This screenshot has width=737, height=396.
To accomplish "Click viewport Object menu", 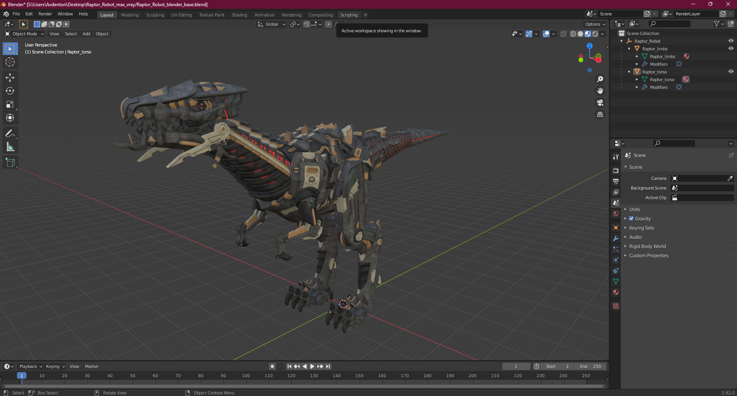I will tap(102, 34).
